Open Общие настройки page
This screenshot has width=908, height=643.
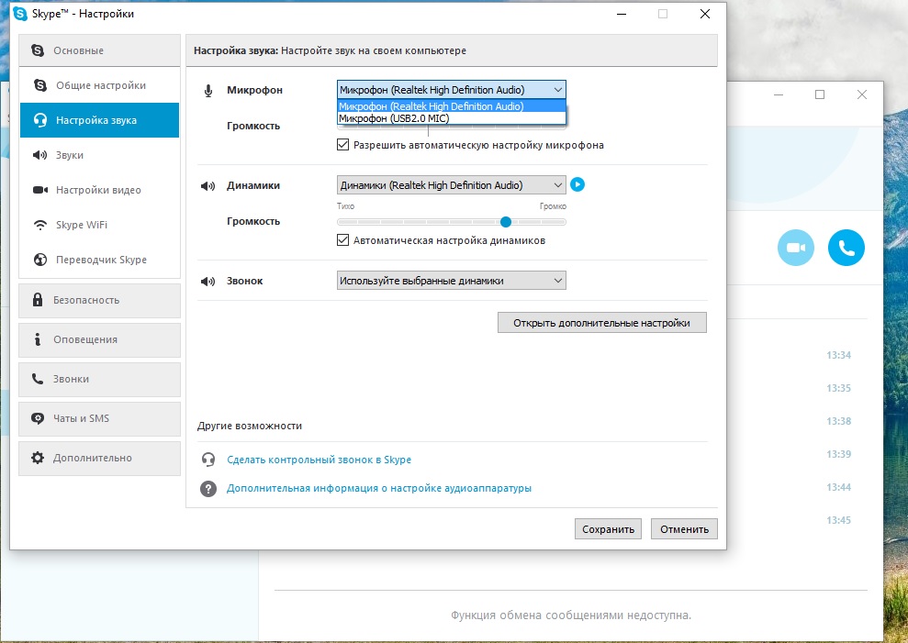(99, 85)
